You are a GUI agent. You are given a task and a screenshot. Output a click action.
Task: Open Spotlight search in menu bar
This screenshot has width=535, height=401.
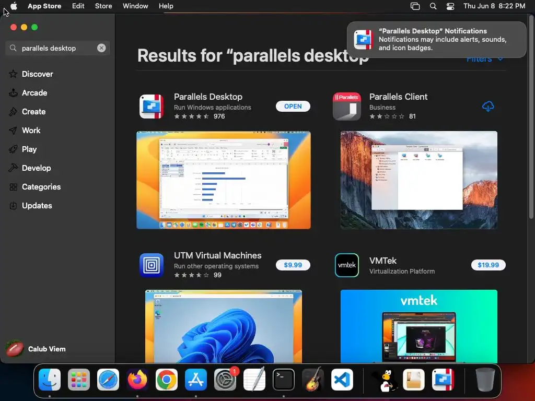click(x=433, y=6)
